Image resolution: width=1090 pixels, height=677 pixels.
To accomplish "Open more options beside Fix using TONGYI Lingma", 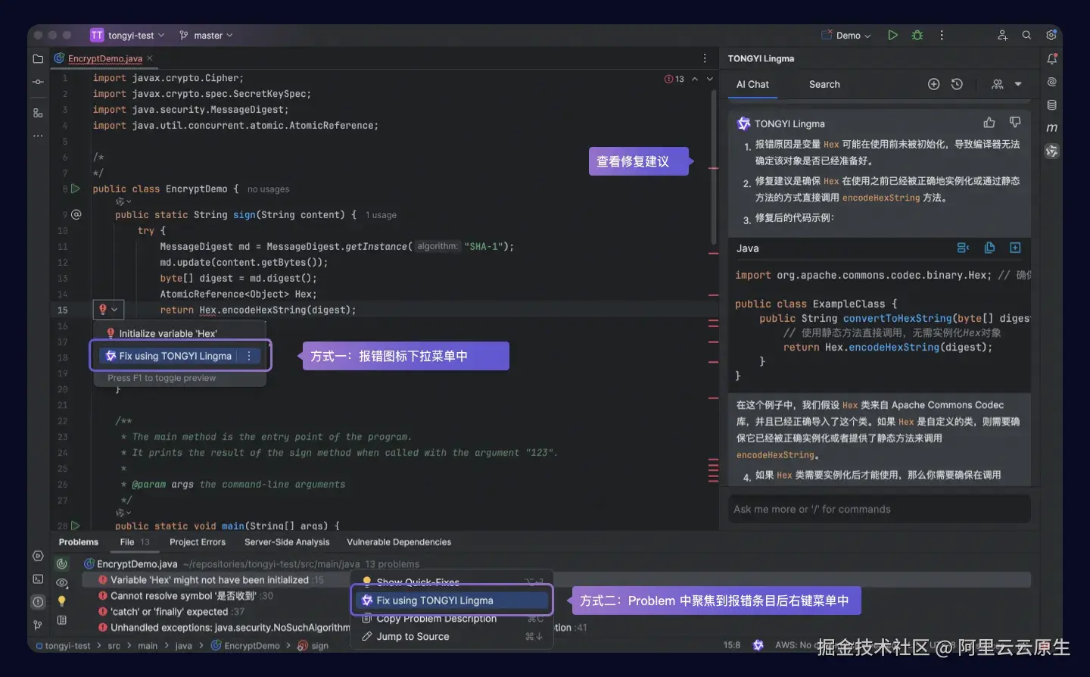I will [x=249, y=355].
